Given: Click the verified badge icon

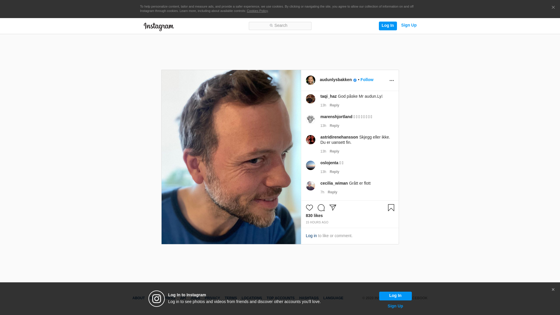Looking at the screenshot, I should [355, 80].
